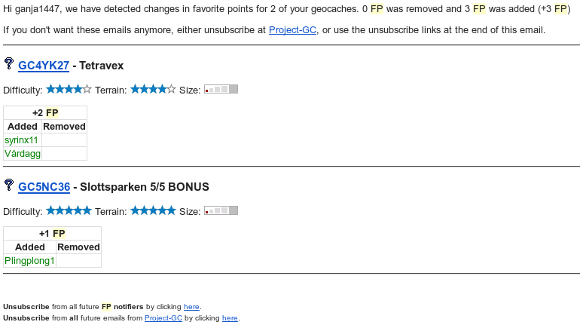Click the Slottsparken size indicator bar
This screenshot has height=325, width=580.
coord(221,210)
